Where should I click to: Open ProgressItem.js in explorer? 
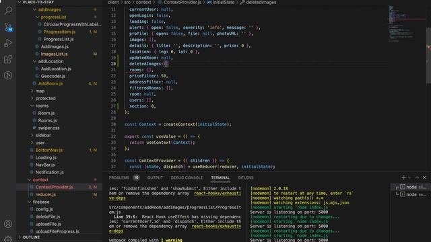point(59,32)
